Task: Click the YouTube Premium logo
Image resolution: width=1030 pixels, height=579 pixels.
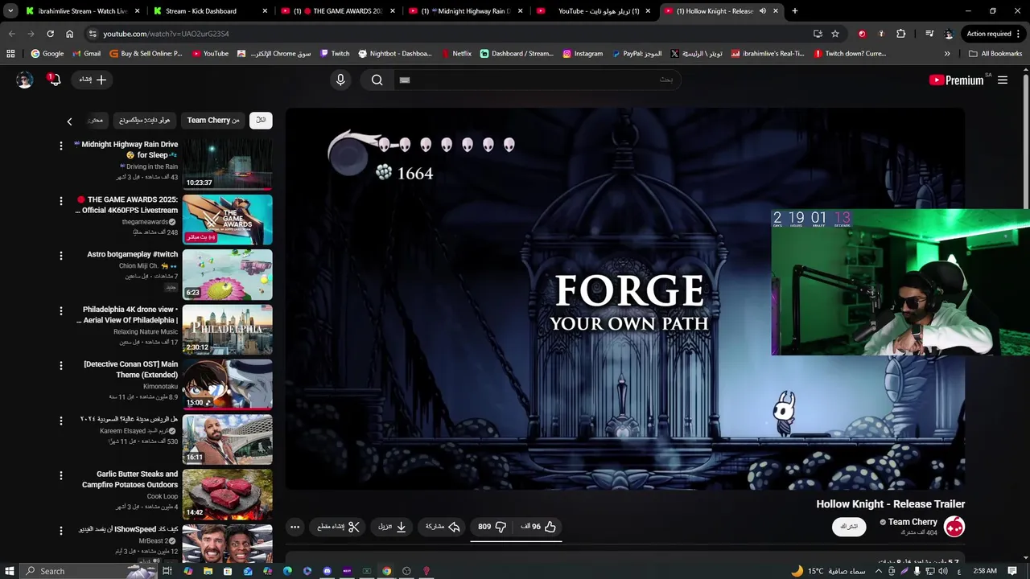Action: click(x=956, y=80)
